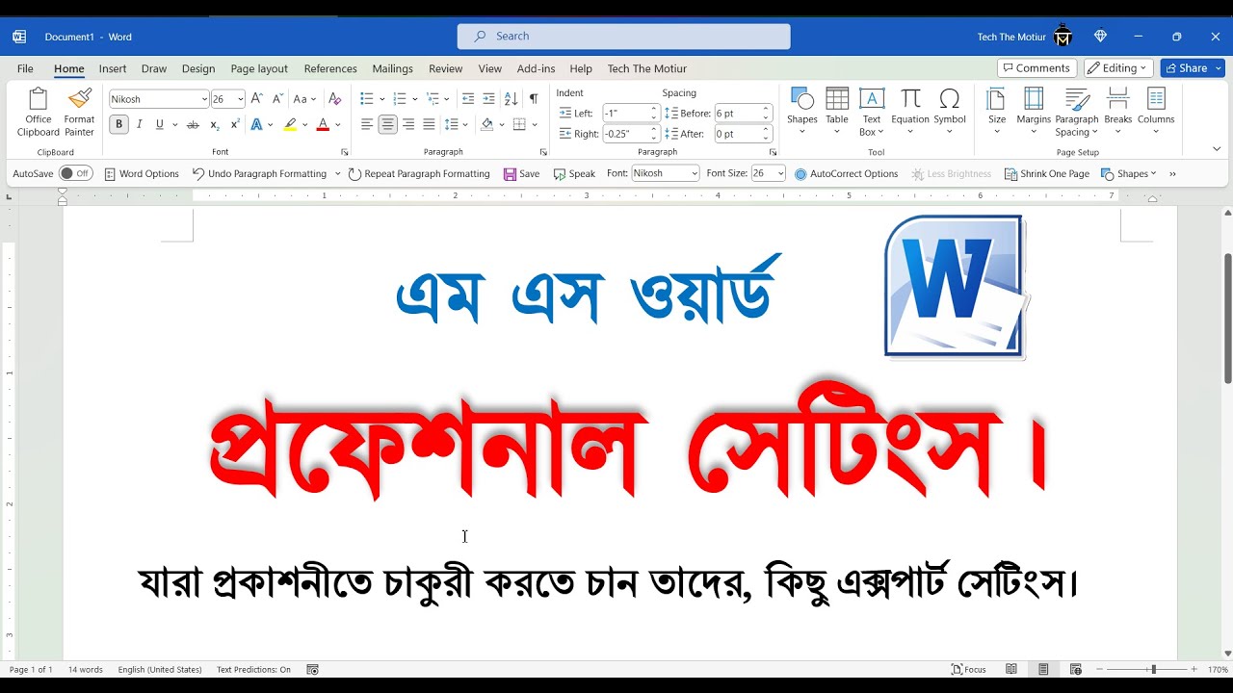The image size is (1233, 693).
Task: Open the Editing mode dropdown
Action: tap(1118, 68)
